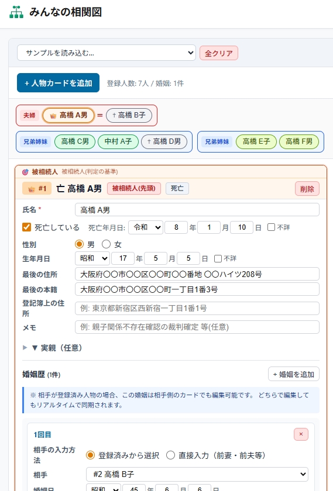This screenshot has width=333, height=491.
Task: Click the 削除 button on the 高橋 A男 card
Action: (x=307, y=188)
